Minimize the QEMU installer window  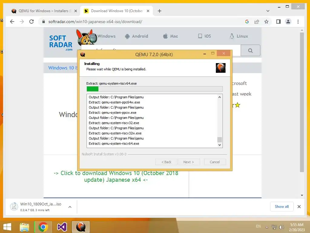[x=205, y=54]
